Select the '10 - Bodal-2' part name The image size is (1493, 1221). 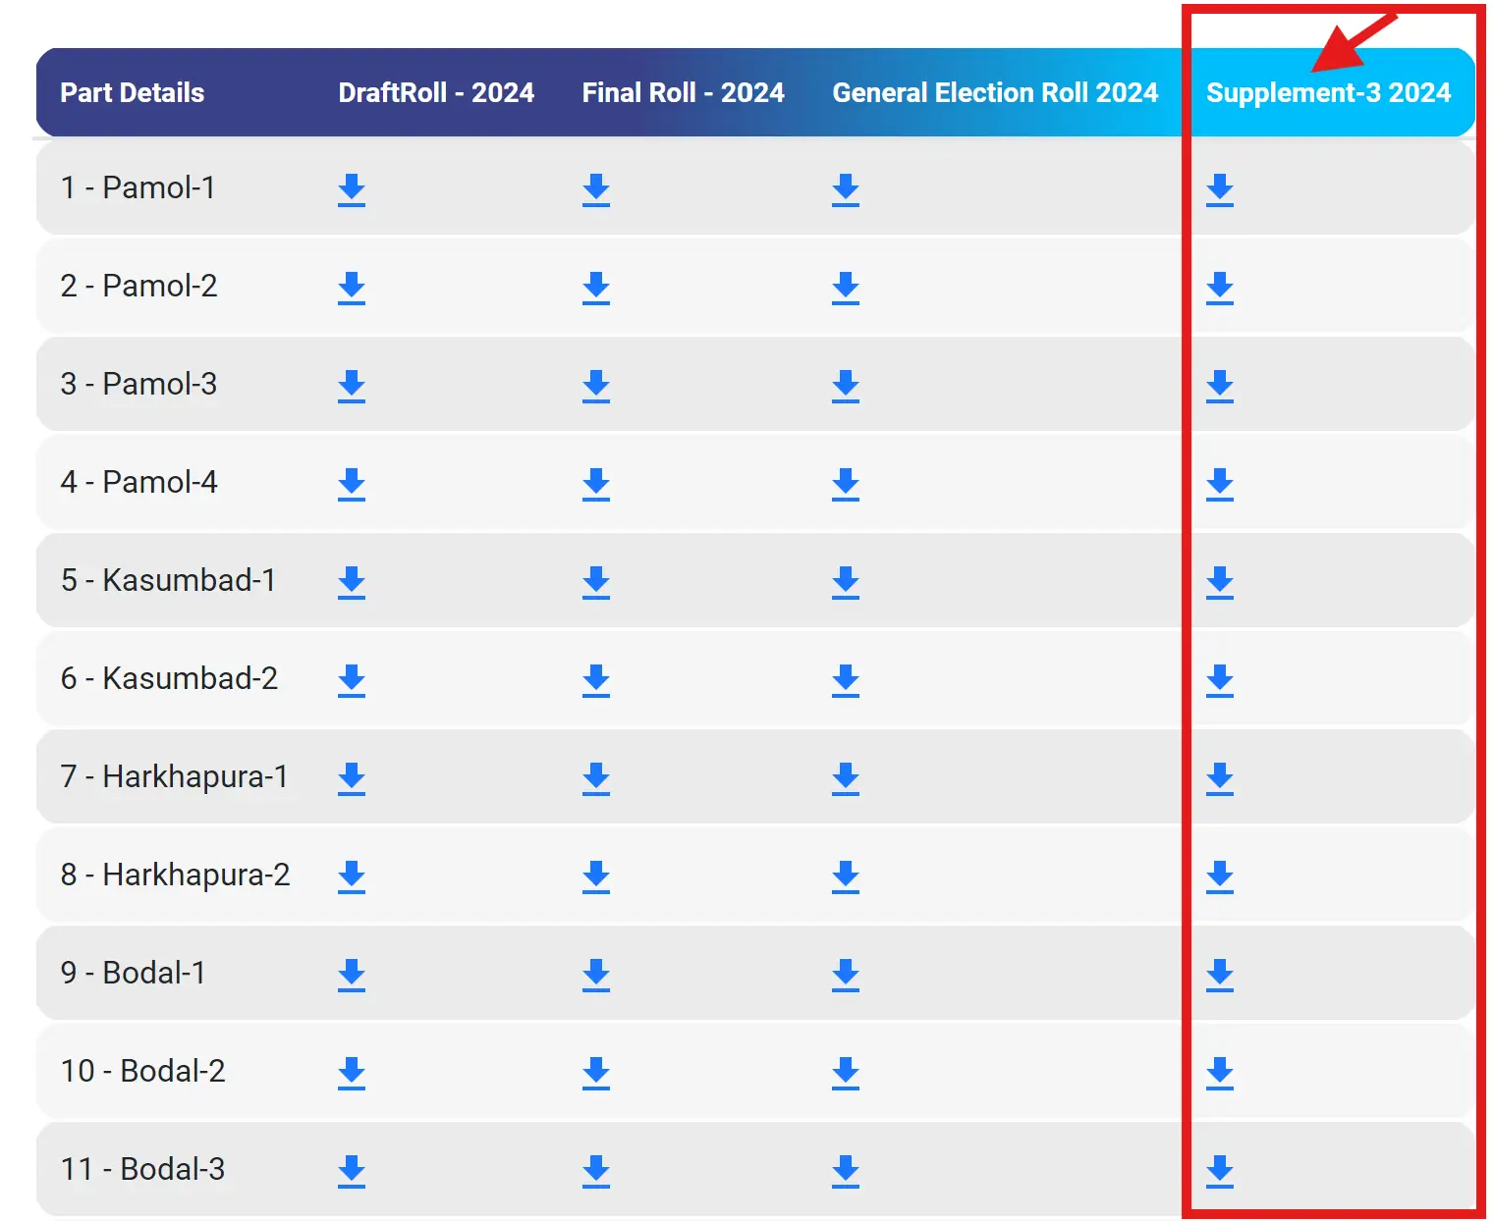click(x=142, y=1071)
